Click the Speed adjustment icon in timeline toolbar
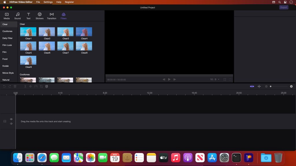 click(x=36, y=86)
